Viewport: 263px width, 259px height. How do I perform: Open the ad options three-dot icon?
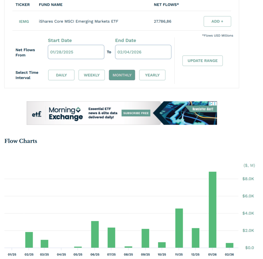pos(215,104)
